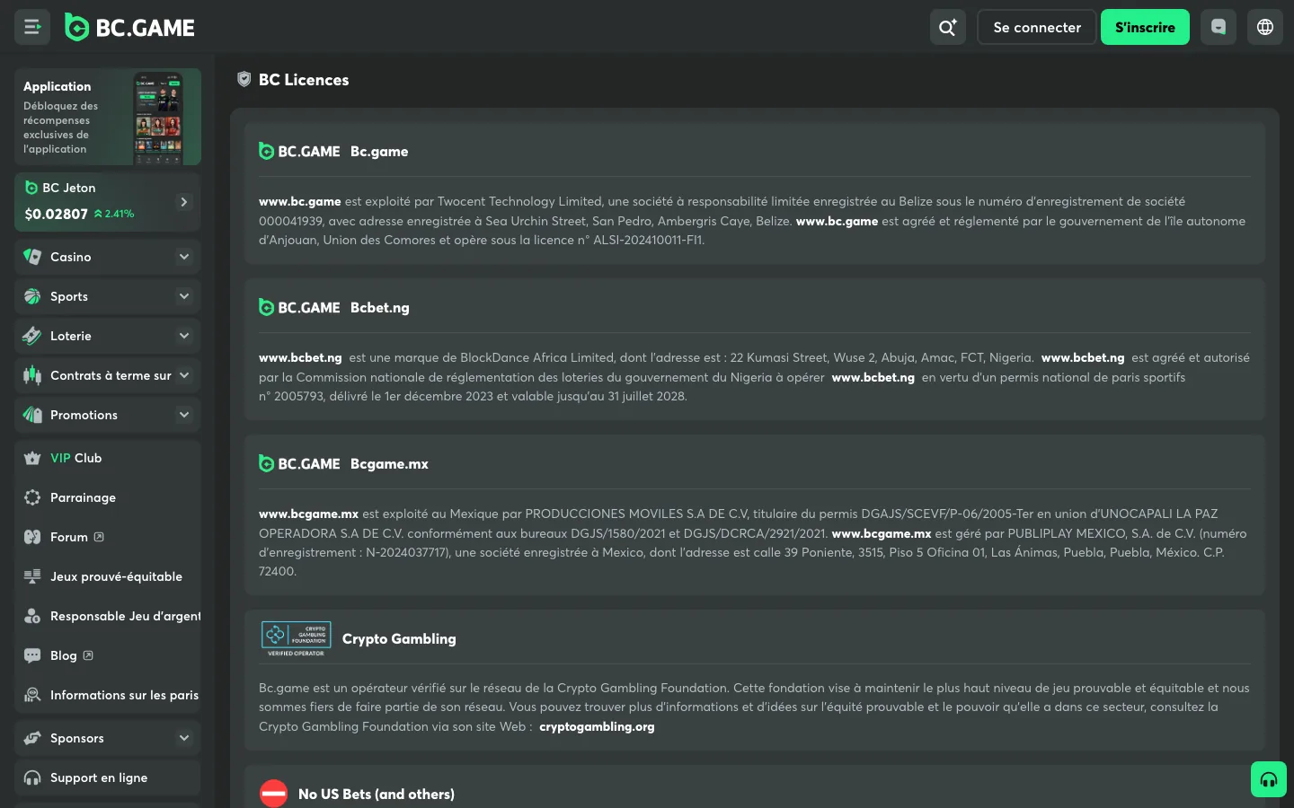Open the Loterie menu item

107,336
